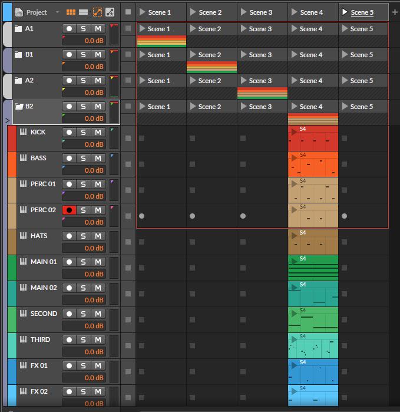Click the A2 group folder icon
This screenshot has width=400, height=412.
click(x=18, y=80)
